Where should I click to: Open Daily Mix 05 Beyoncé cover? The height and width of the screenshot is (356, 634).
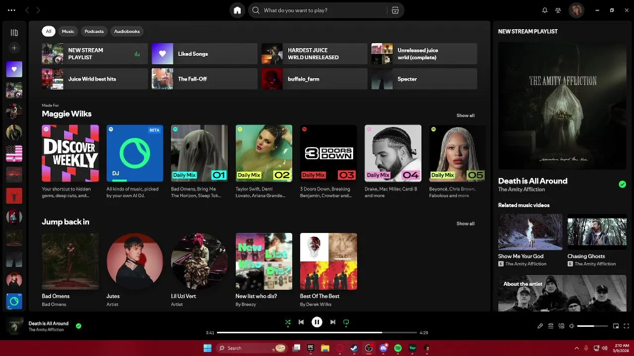tap(458, 153)
